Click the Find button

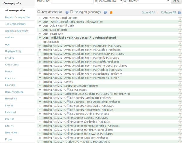pyautogui.click(x=176, y=1)
